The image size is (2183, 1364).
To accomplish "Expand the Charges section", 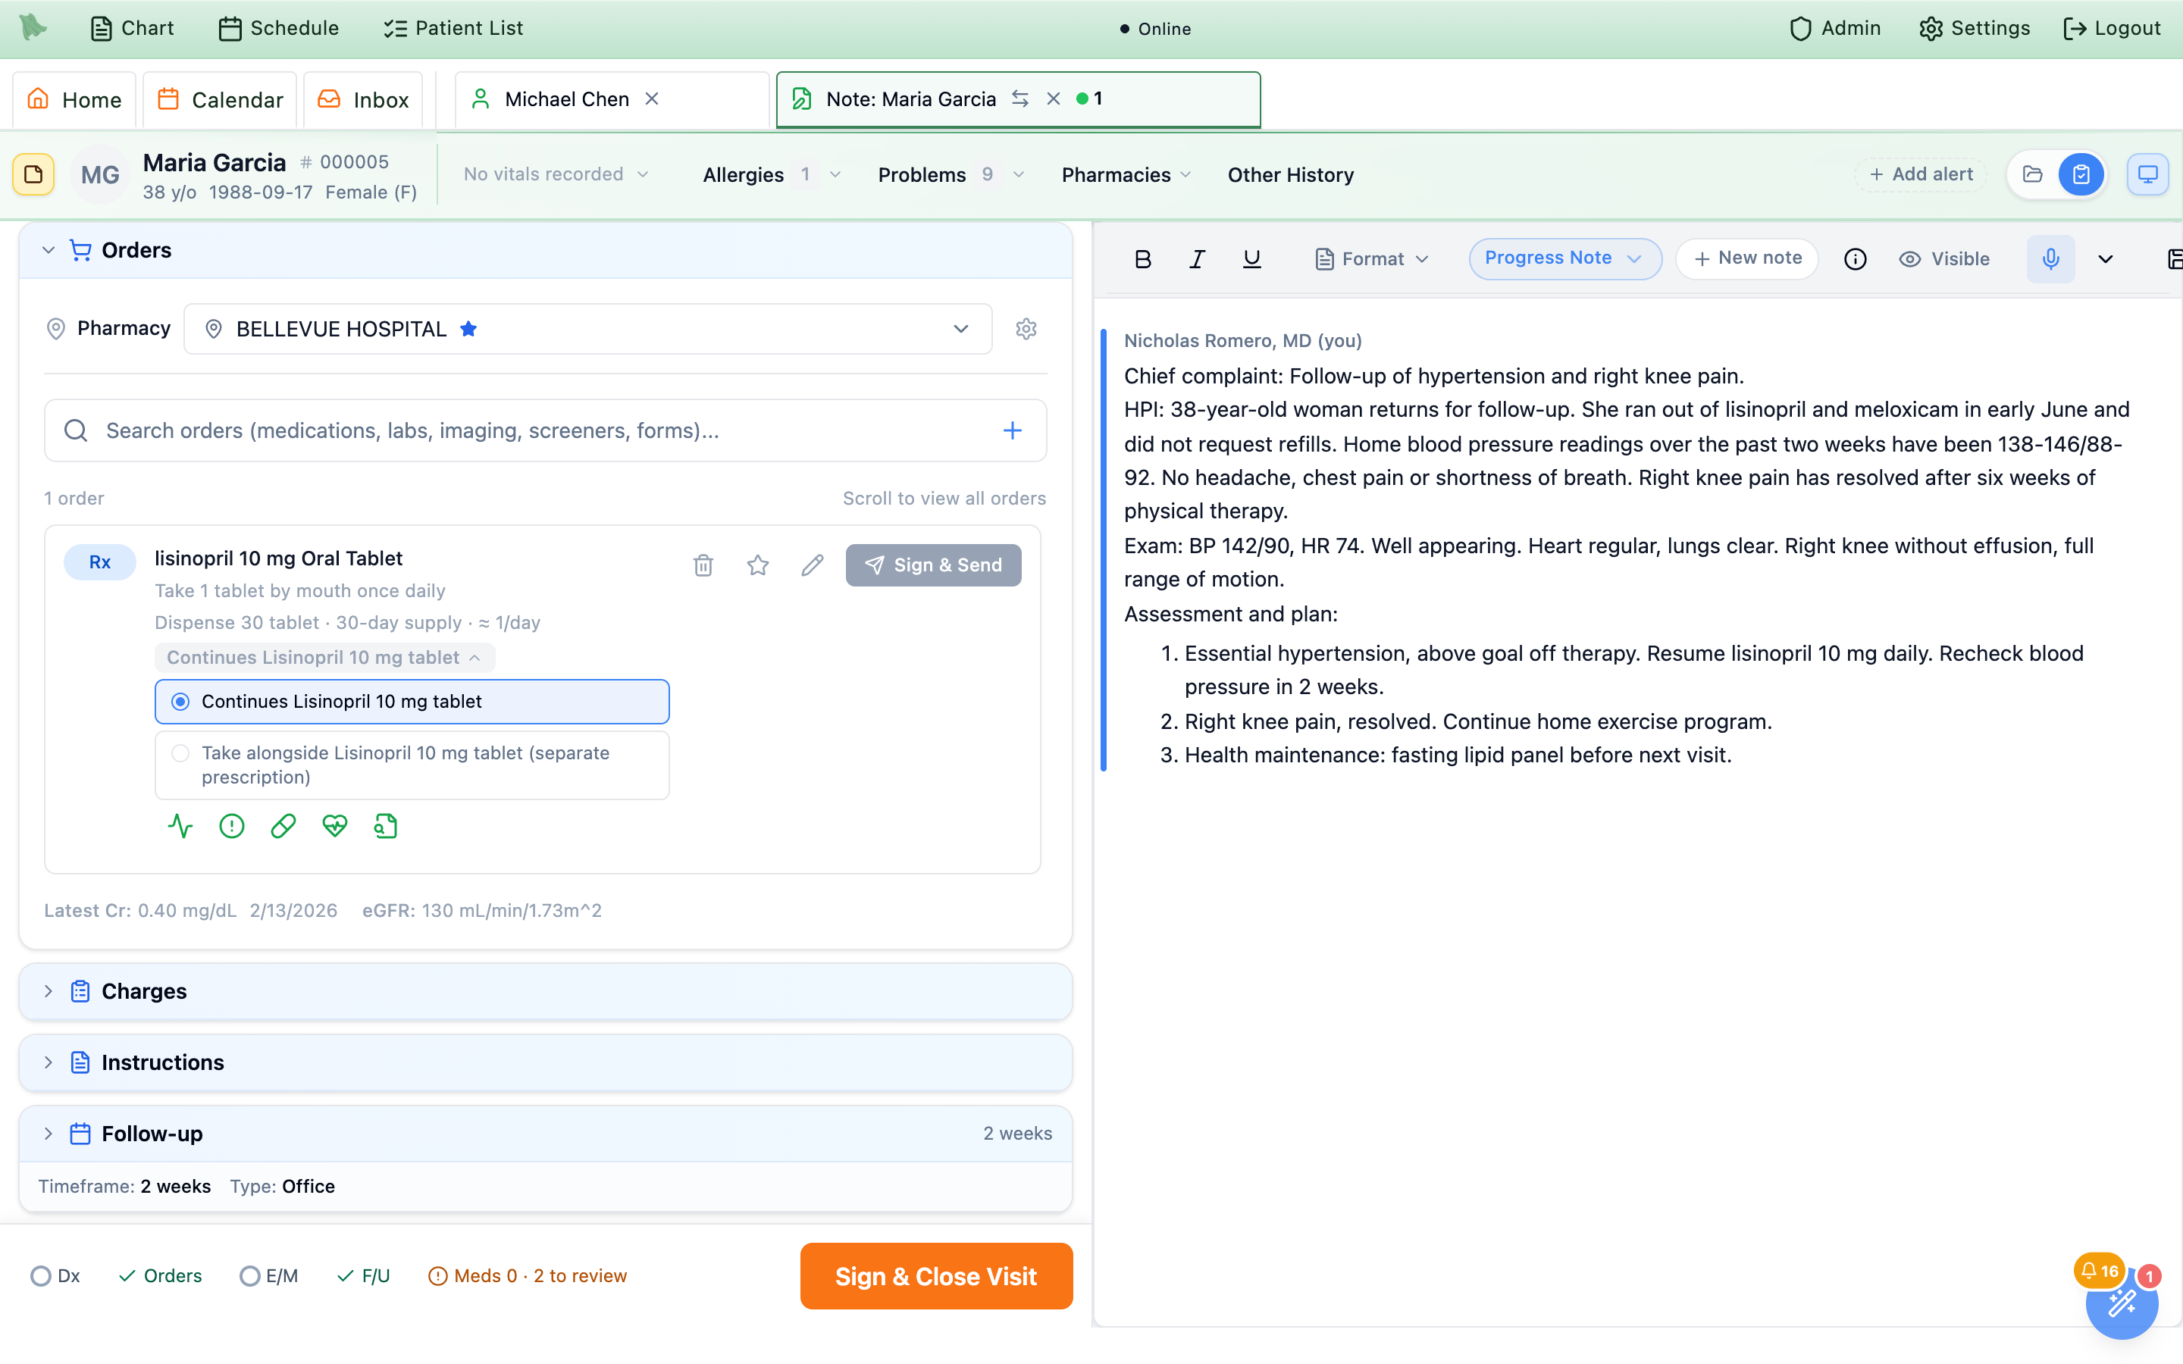I will pos(545,990).
